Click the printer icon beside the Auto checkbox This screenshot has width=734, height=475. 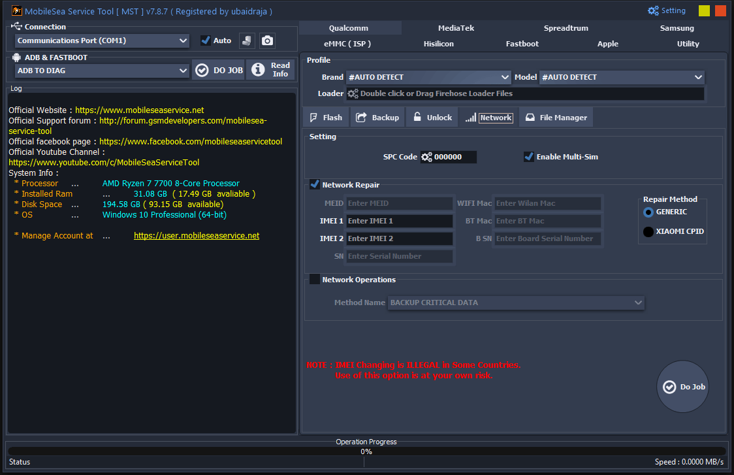click(247, 41)
